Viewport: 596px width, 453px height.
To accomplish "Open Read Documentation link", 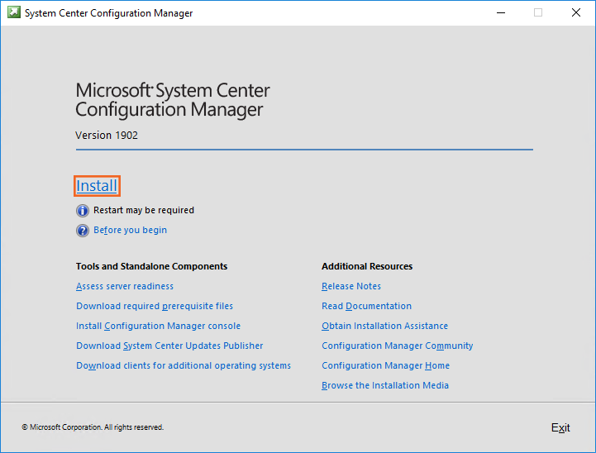I will point(366,306).
